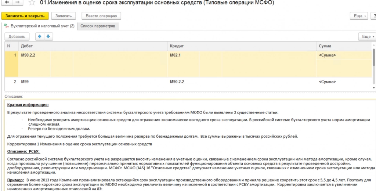This screenshot has width=376, height=191.
Task: Open help with the question mark button
Action: pos(373,16)
